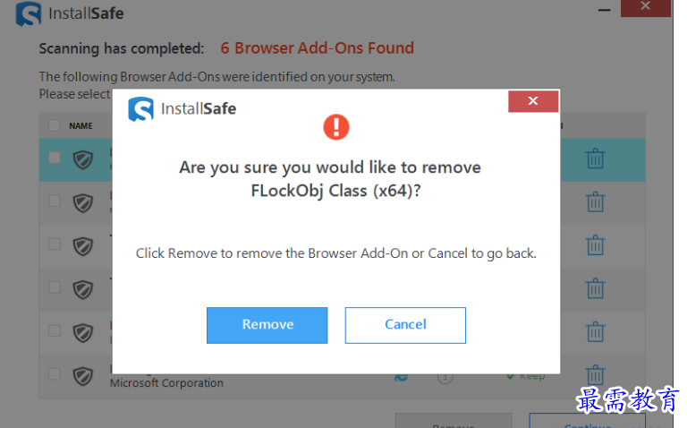Click Remove button in confirmation dialog
The width and height of the screenshot is (687, 428).
267,325
